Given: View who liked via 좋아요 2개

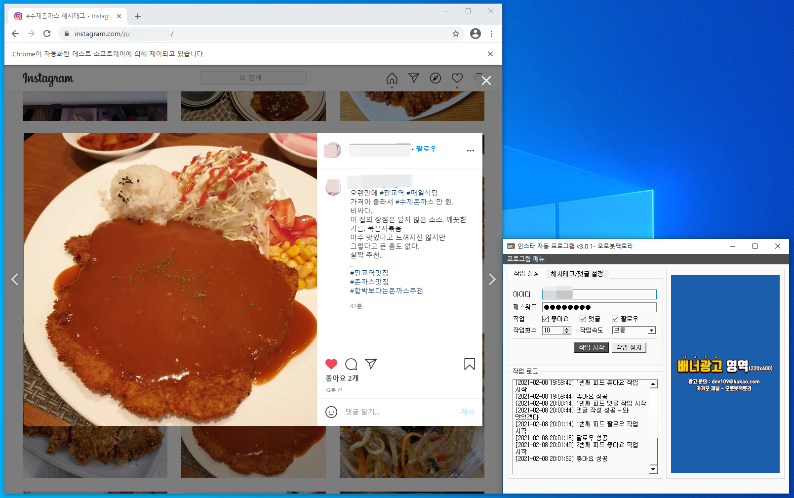Looking at the screenshot, I should 342,378.
